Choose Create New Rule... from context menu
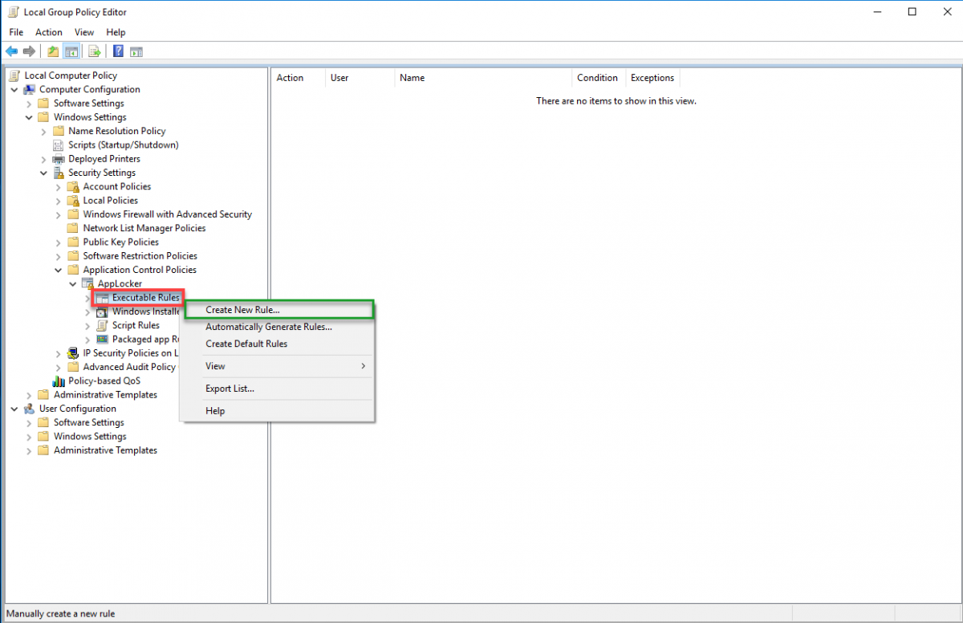Screen dimensions: 963x623 pyautogui.click(x=242, y=310)
